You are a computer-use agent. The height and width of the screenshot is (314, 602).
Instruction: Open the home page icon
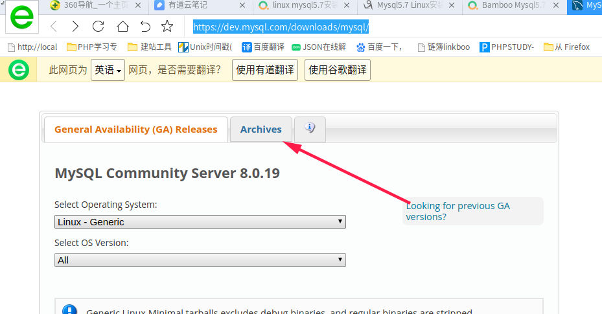tap(122, 27)
